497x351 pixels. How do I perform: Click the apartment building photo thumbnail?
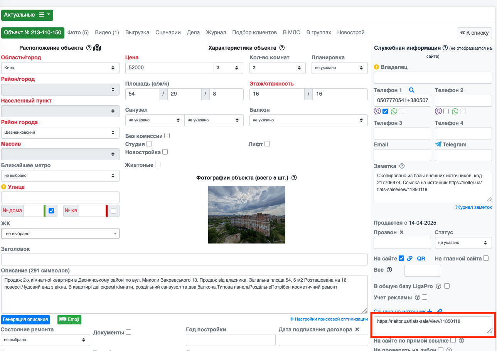pos(246,214)
